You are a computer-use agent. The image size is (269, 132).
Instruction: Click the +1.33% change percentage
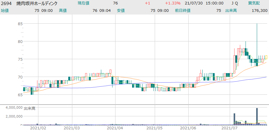click(x=173, y=3)
